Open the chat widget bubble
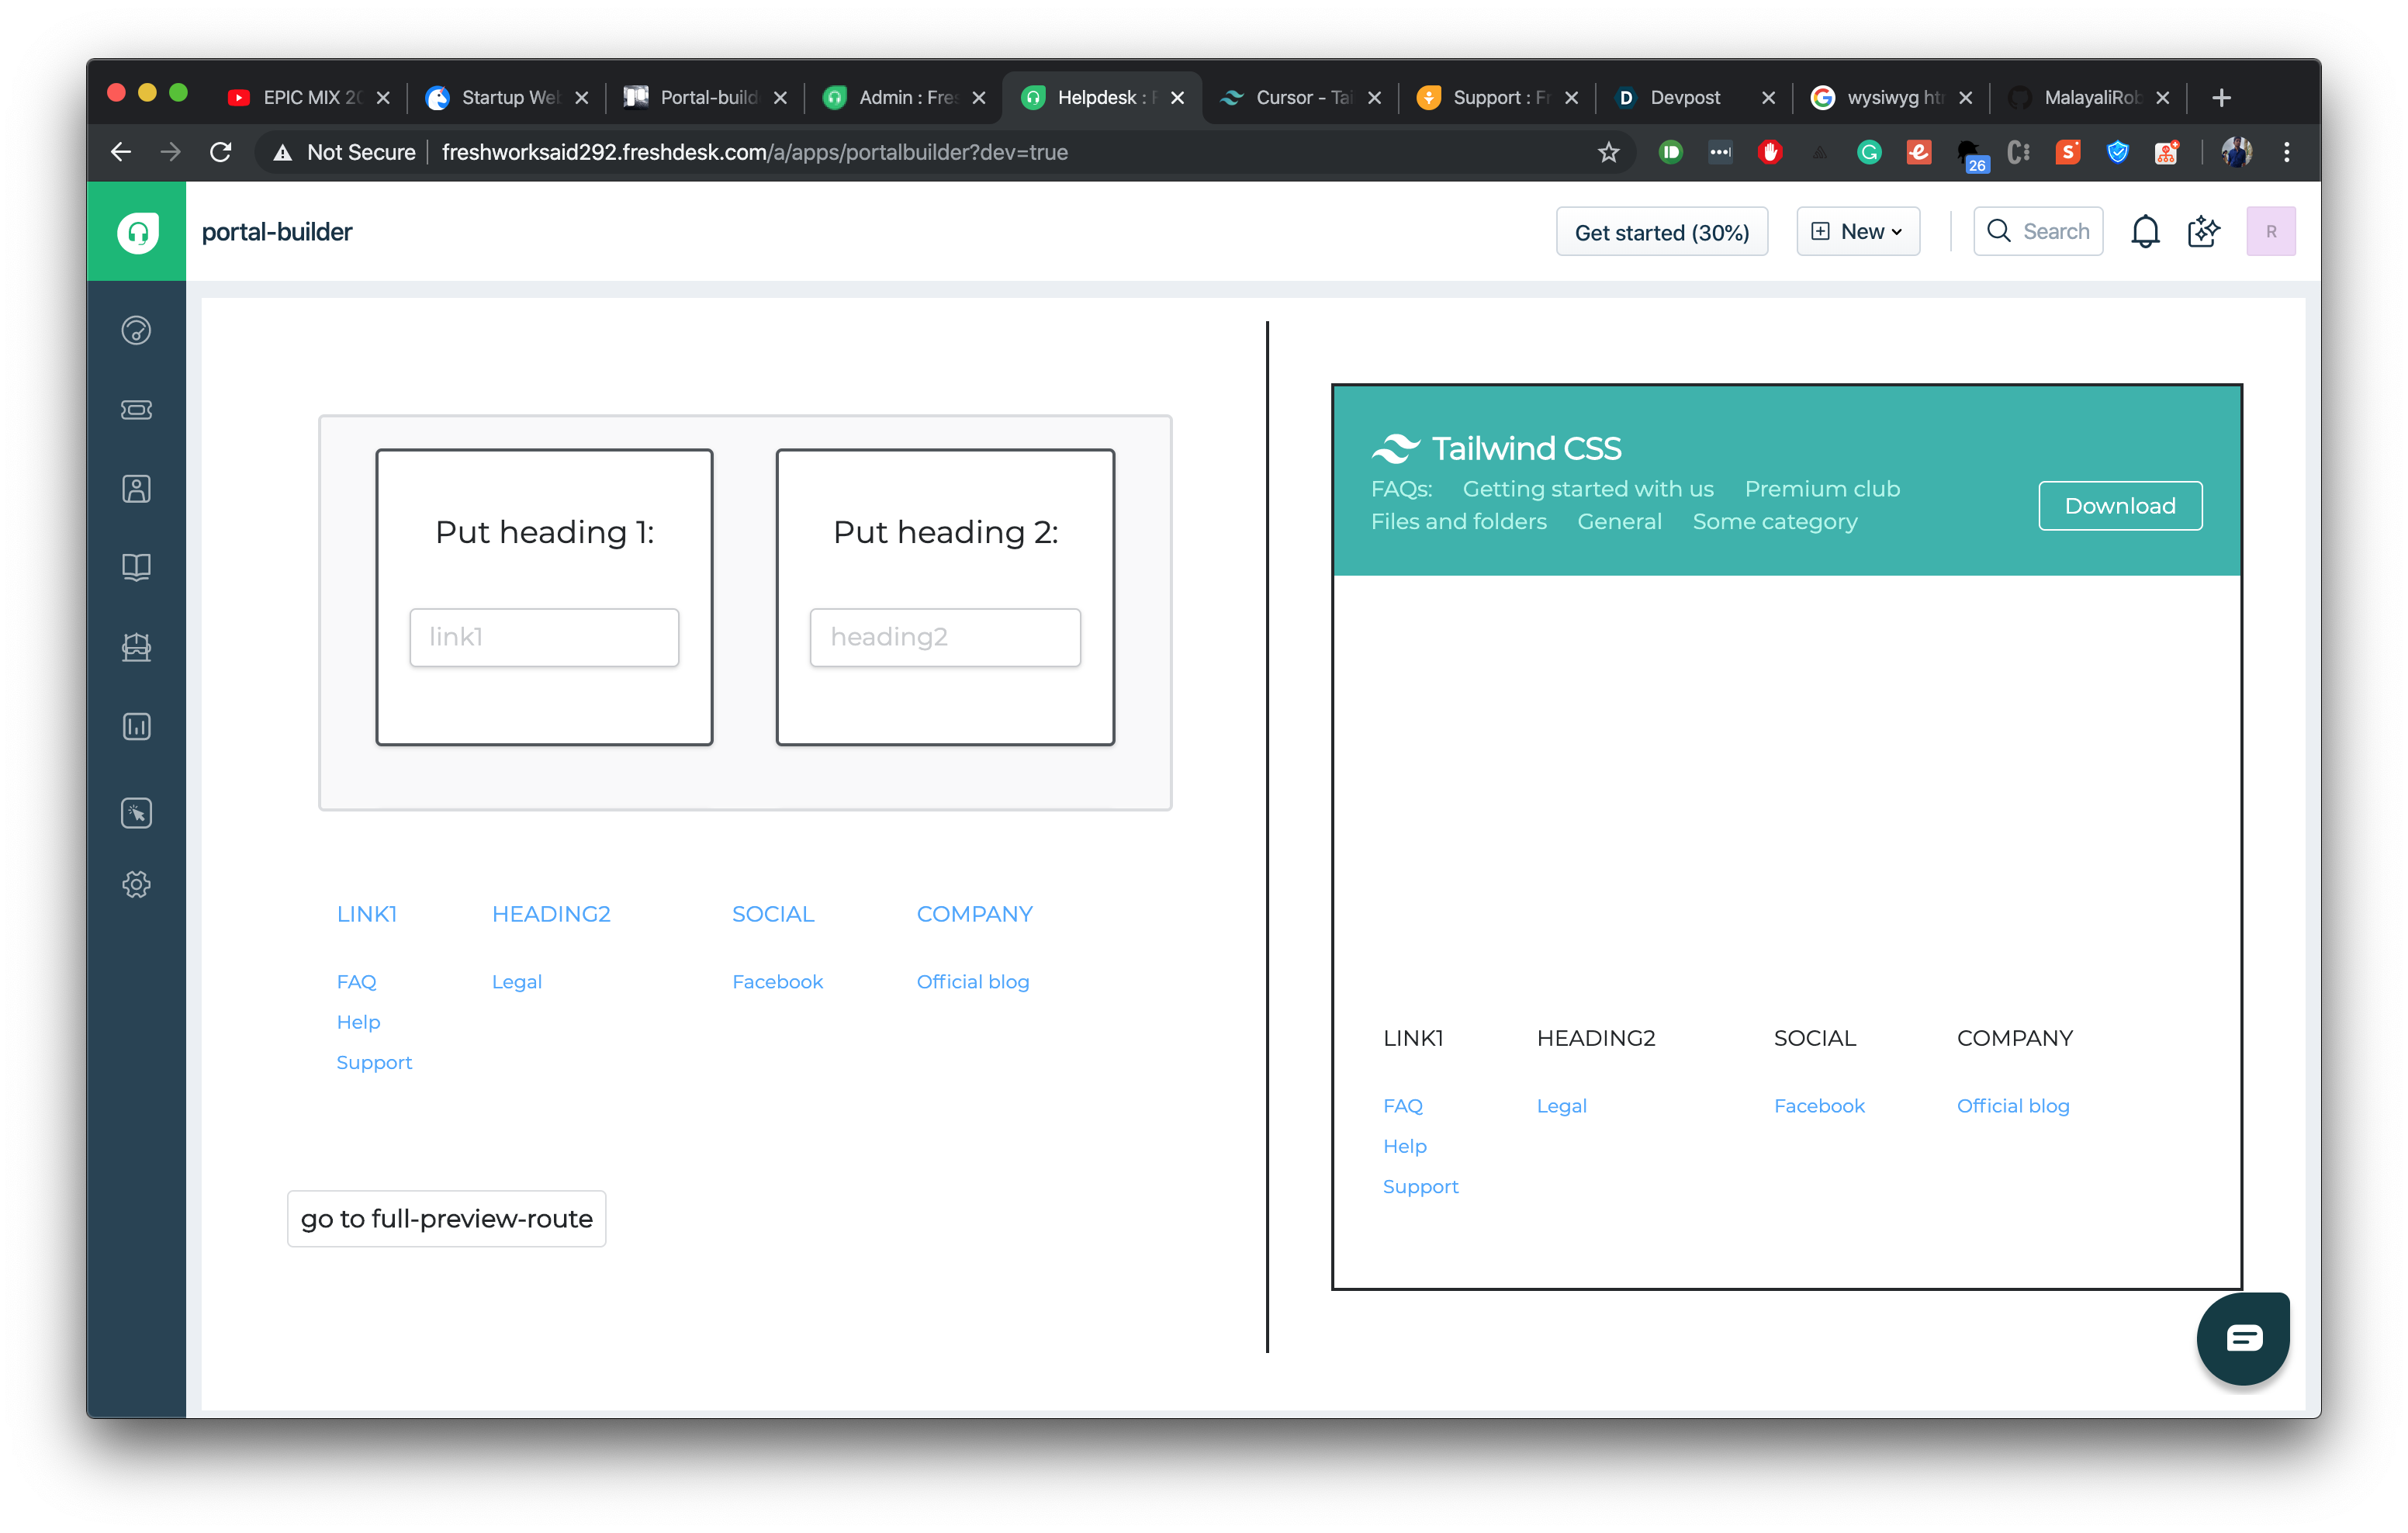This screenshot has width=2408, height=1533. (x=2242, y=1338)
